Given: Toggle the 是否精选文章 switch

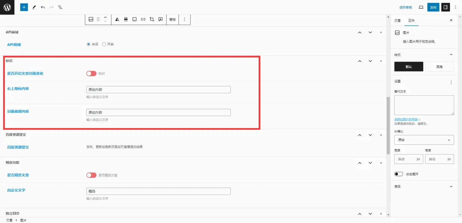Looking at the screenshot, I should (x=91, y=175).
